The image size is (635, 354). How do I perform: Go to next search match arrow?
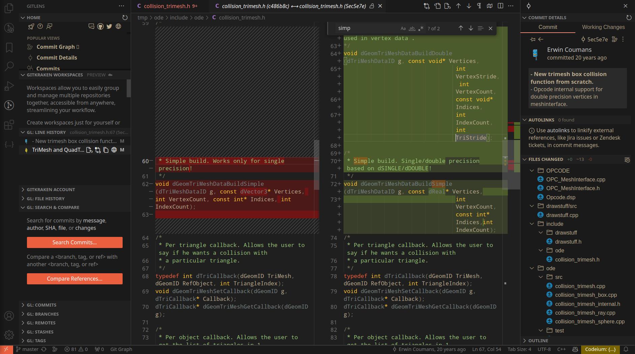[x=471, y=28]
